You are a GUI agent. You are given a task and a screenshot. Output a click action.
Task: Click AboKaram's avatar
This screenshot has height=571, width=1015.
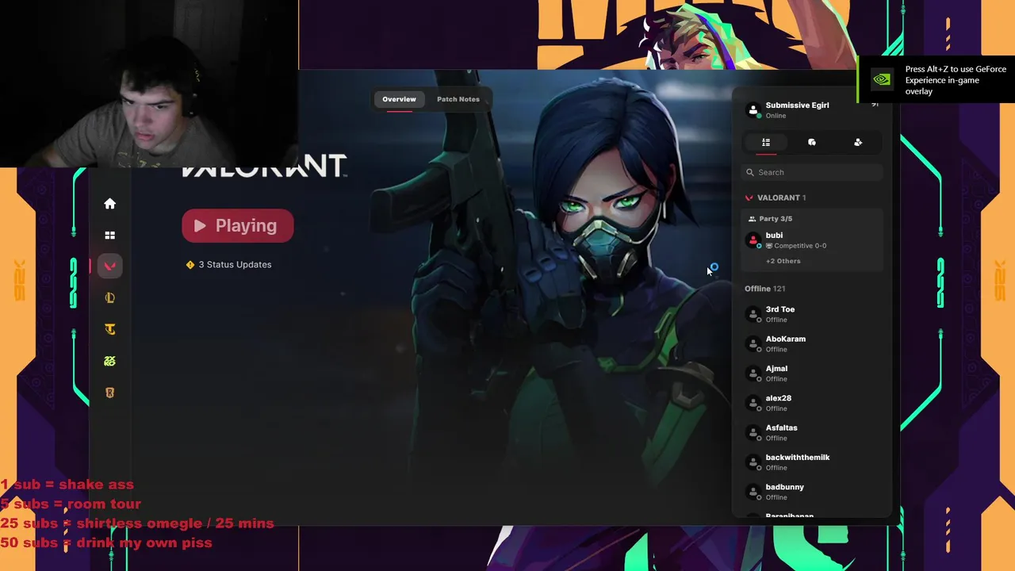(753, 343)
